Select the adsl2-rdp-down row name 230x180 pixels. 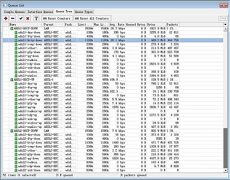[29, 166]
